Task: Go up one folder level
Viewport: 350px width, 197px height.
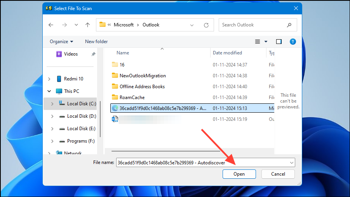Action: coord(87,25)
